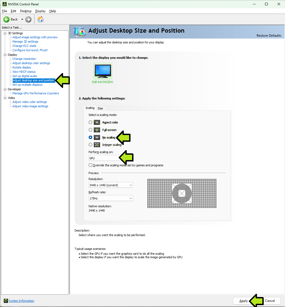Click the green Back arrow icon
285x307 pixels.
tap(6, 19)
